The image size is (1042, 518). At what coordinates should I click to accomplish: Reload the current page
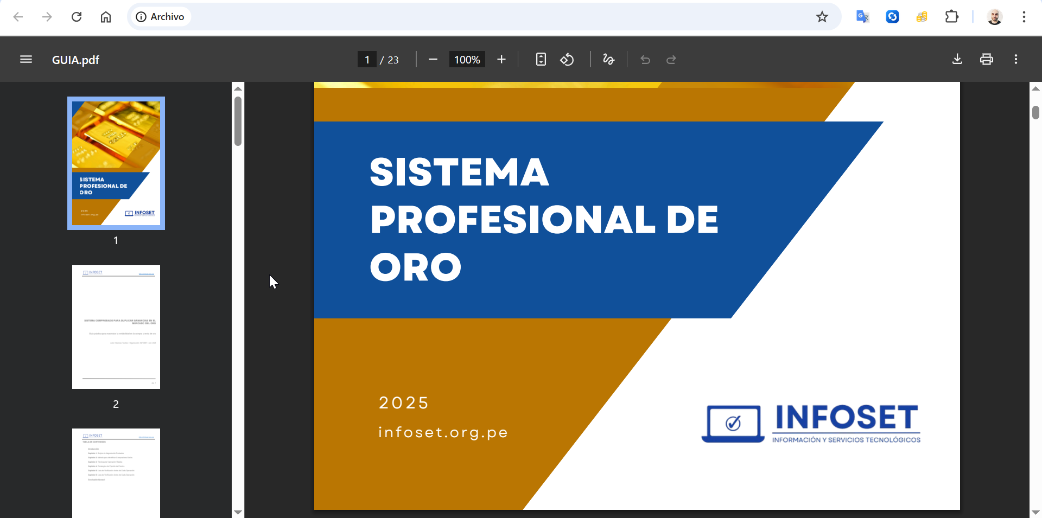77,16
